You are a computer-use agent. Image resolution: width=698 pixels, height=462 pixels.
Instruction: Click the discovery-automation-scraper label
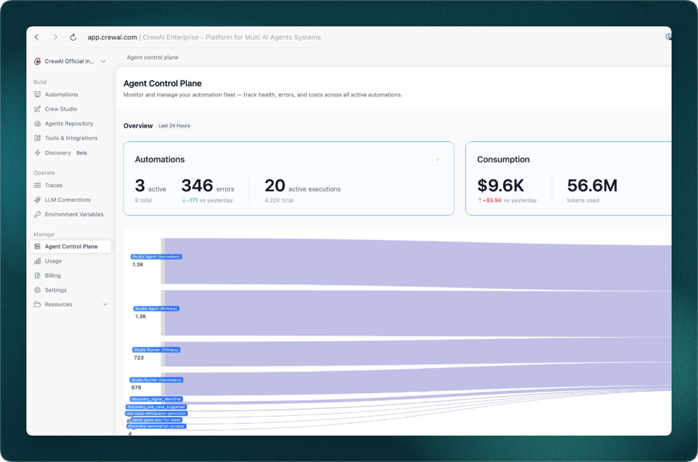pos(156,426)
